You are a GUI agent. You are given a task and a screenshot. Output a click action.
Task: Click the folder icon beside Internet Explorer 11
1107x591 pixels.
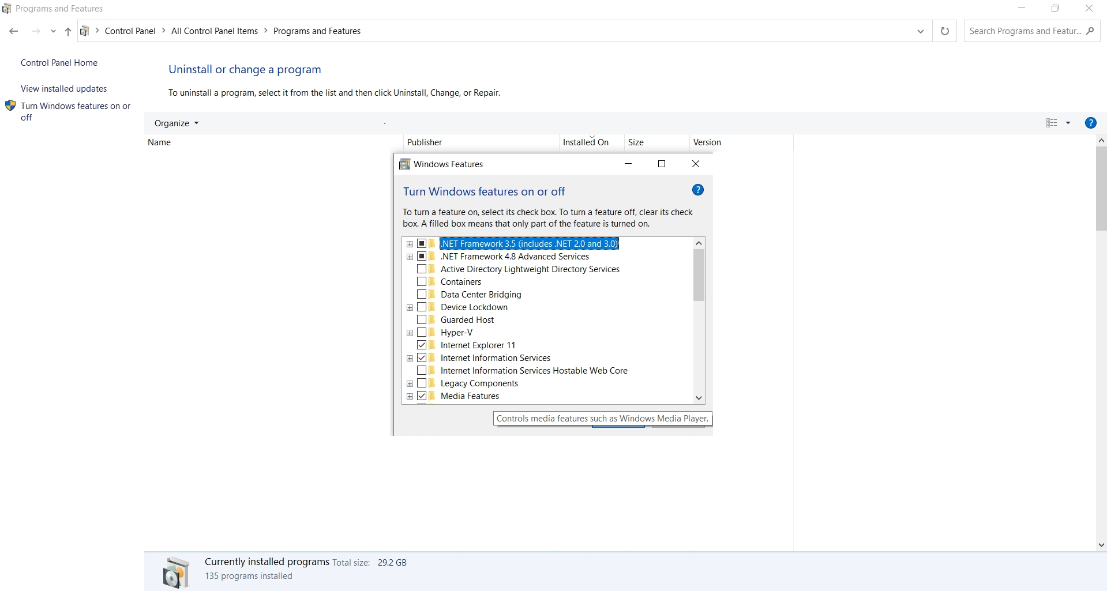(x=432, y=345)
